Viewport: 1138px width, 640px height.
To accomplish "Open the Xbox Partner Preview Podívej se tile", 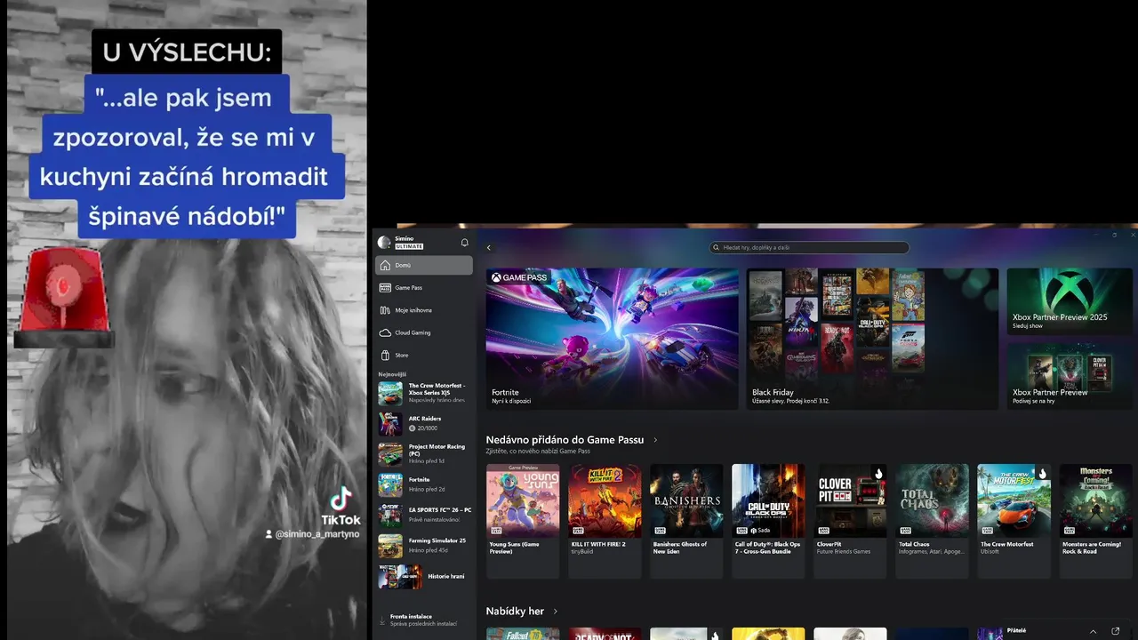I will (1070, 376).
